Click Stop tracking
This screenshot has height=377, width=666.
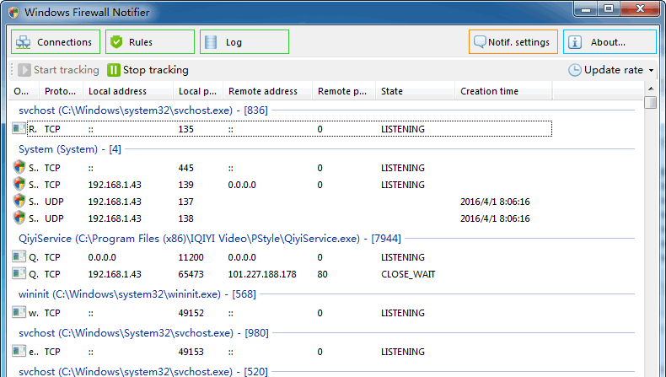(148, 70)
